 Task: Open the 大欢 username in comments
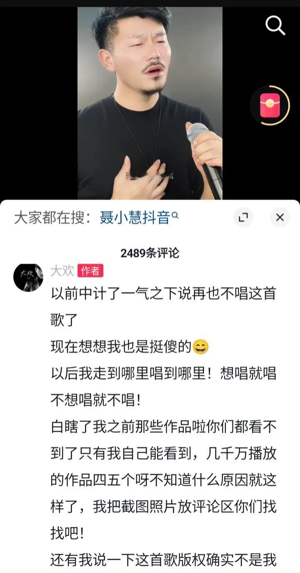point(62,271)
